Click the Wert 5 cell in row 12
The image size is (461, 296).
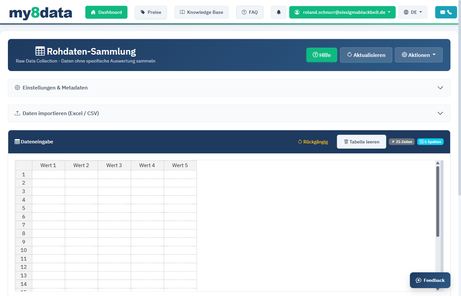point(180,267)
